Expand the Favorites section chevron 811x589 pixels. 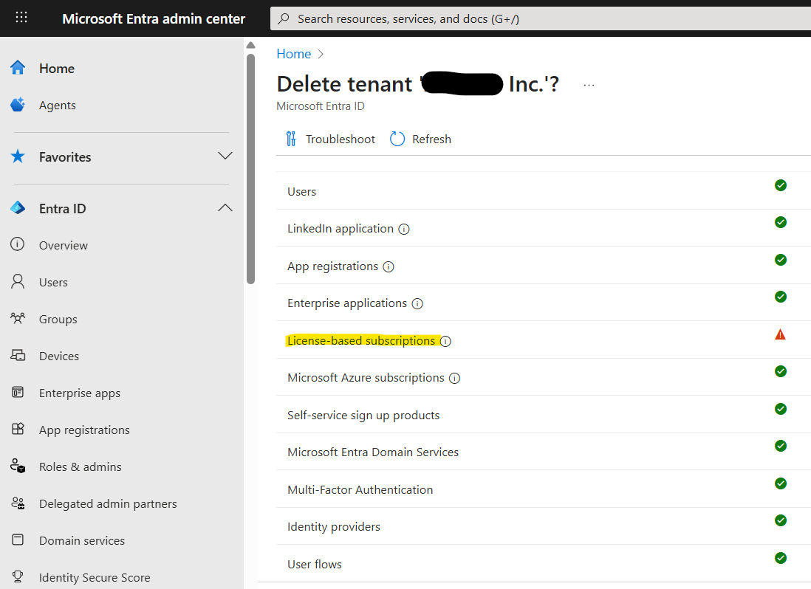225,156
